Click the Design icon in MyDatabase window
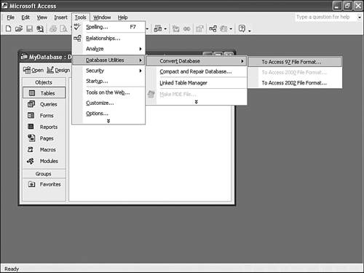The image size is (364, 273). [50, 70]
